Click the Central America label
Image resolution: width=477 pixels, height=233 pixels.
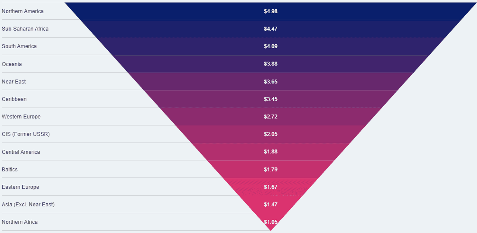[x=21, y=152]
